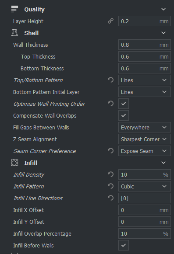The image size is (174, 254).
Task: Toggle Optimize Wall Printing Order checkbox
Action: pos(124,104)
